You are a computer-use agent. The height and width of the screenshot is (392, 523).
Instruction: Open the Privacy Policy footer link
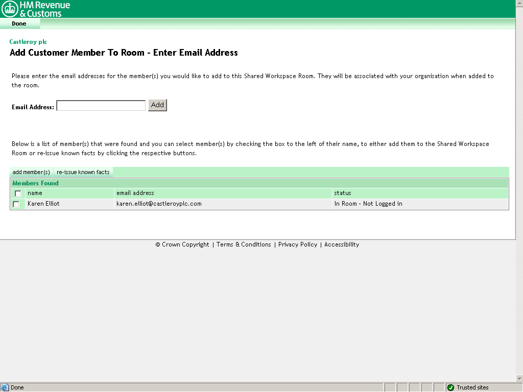(298, 244)
